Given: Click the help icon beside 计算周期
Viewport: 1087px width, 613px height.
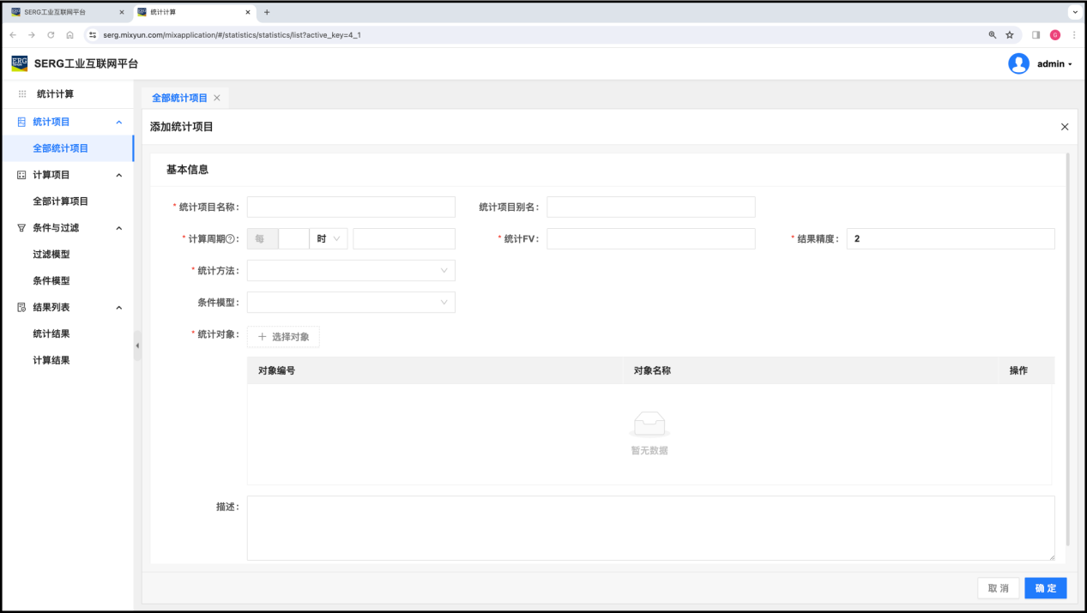Looking at the screenshot, I should point(230,239).
